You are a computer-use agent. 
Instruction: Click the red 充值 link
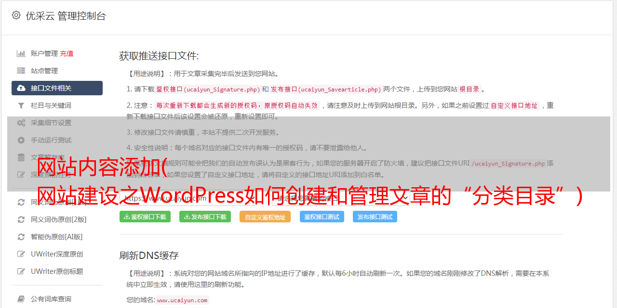click(67, 53)
